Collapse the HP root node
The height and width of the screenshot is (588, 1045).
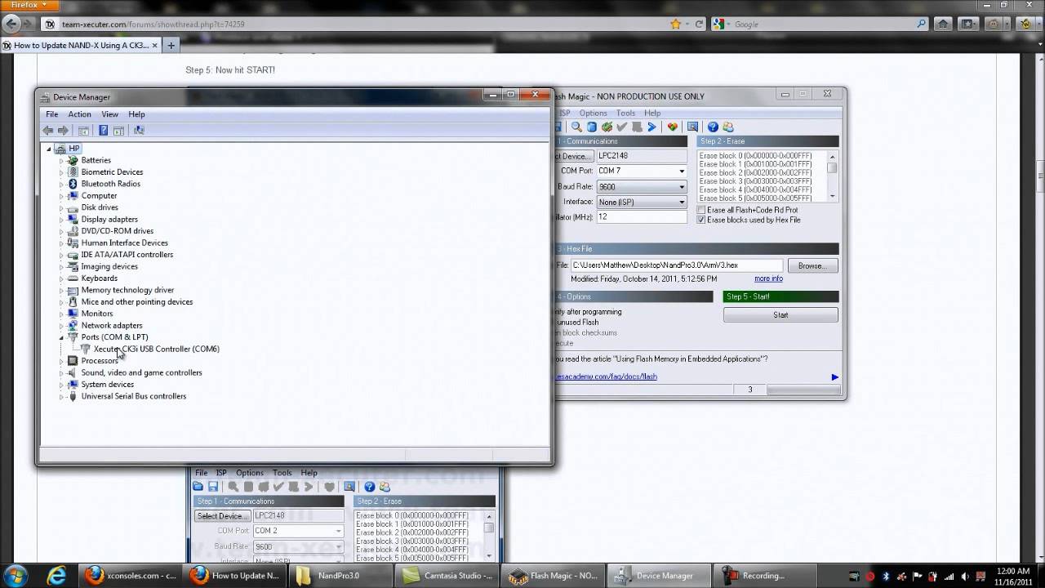(49, 149)
